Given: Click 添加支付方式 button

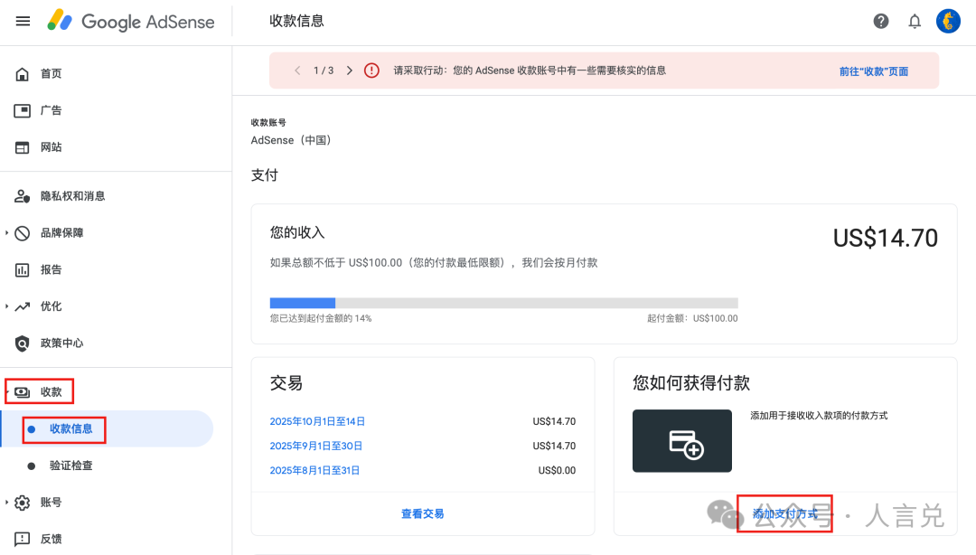Looking at the screenshot, I should point(785,514).
